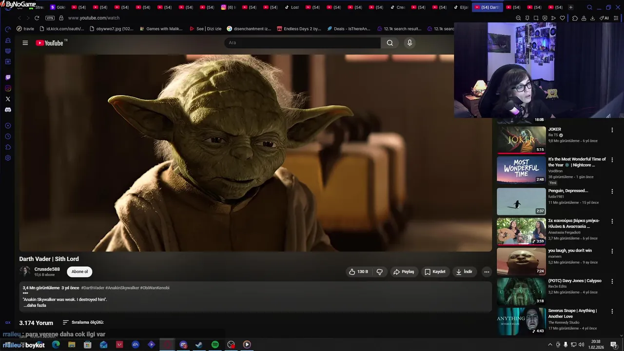The width and height of the screenshot is (624, 351).
Task: Start voice search with the microphone icon
Action: click(x=409, y=43)
